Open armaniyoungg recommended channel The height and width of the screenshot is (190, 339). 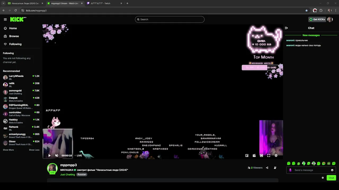tap(21, 135)
